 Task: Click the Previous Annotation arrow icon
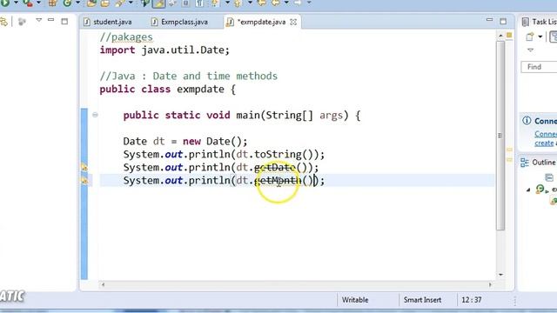[238, 3]
